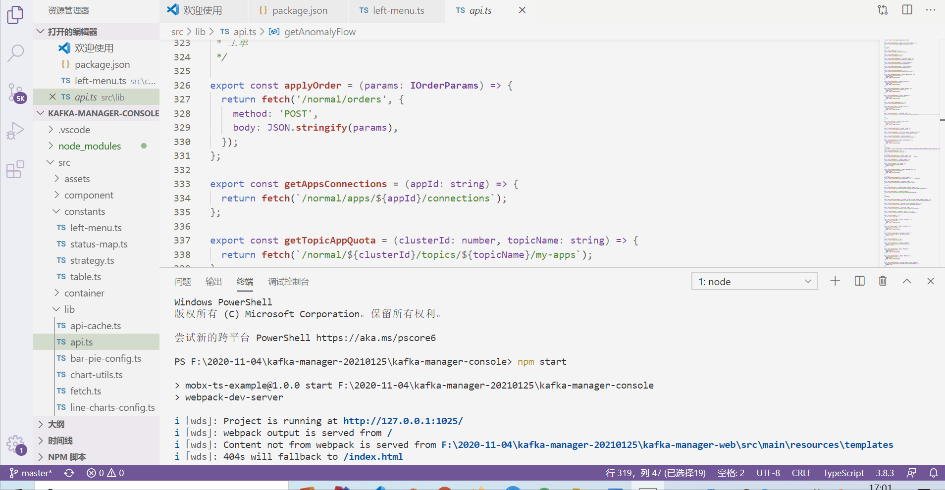This screenshot has width=945, height=490.
Task: Open fetch.ts in file tree
Action: coord(97,391)
